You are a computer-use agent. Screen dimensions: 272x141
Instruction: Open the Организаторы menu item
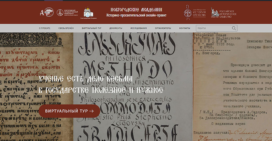point(163,28)
